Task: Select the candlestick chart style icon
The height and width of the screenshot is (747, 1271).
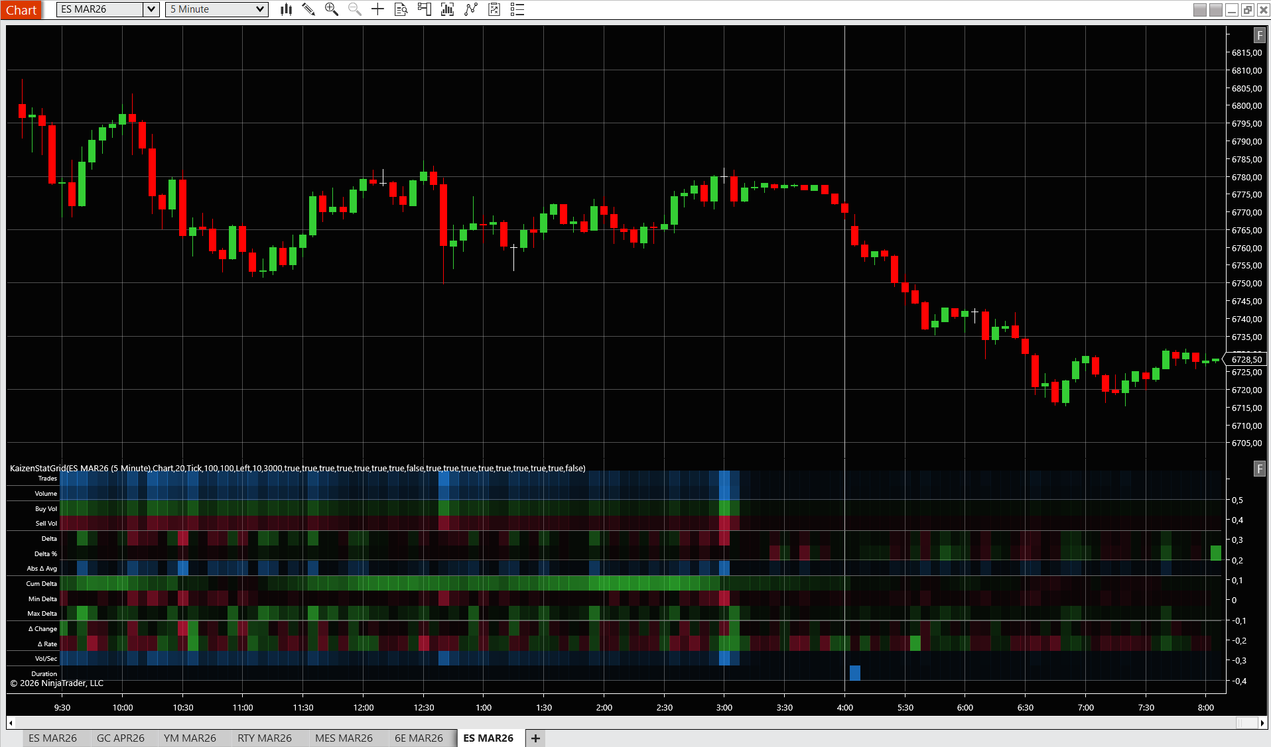Action: coord(285,9)
